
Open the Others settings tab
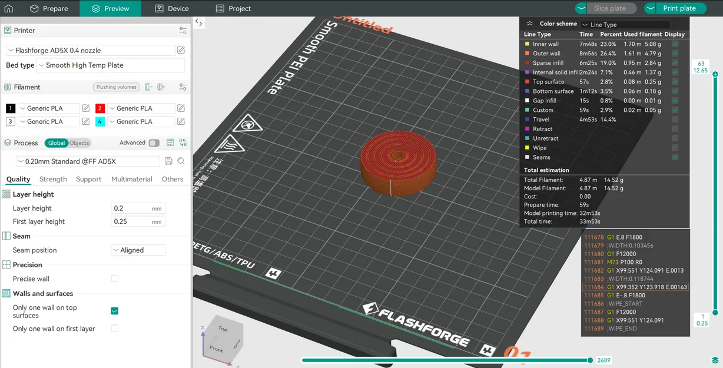pyautogui.click(x=173, y=179)
